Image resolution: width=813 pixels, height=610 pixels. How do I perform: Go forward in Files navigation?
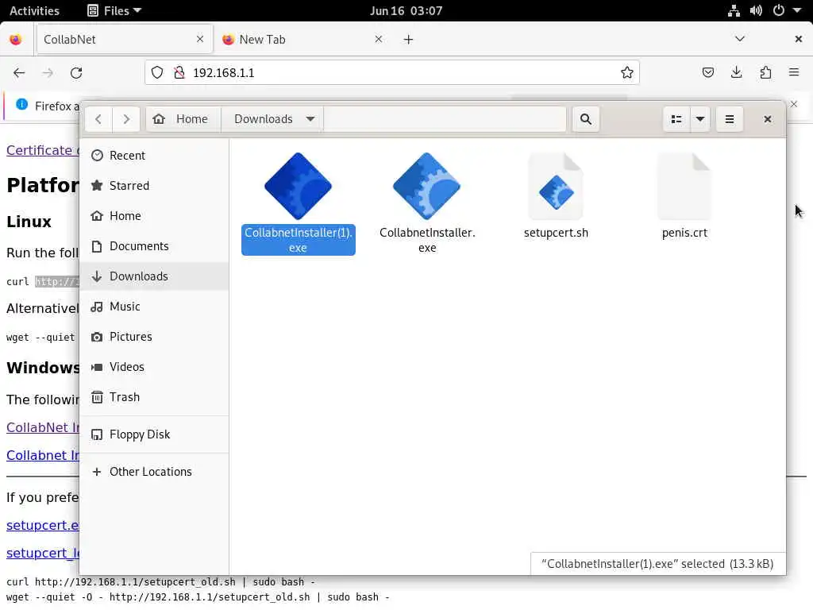[x=126, y=119]
